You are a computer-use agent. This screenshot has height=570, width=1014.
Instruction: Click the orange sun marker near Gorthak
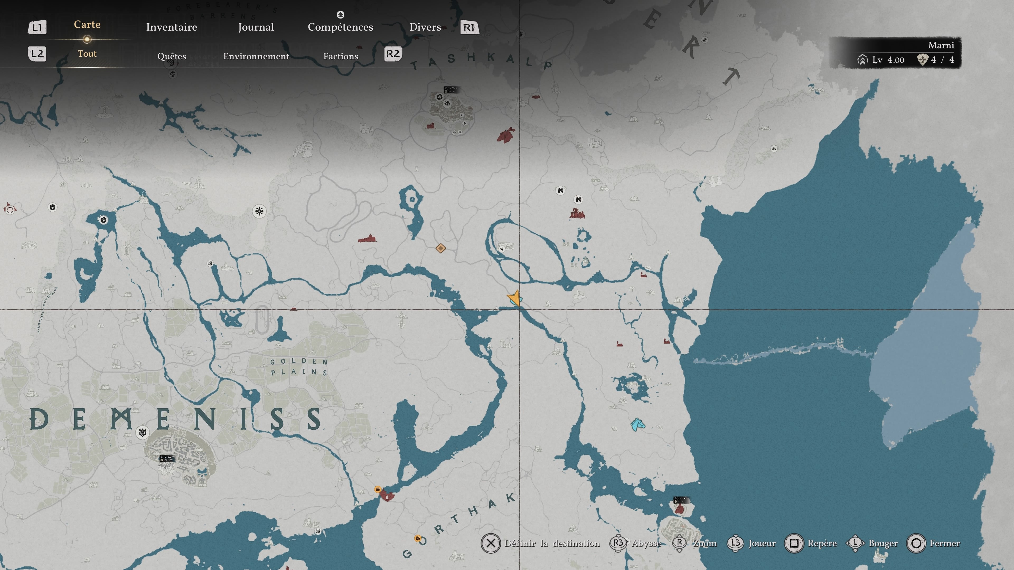(x=418, y=538)
